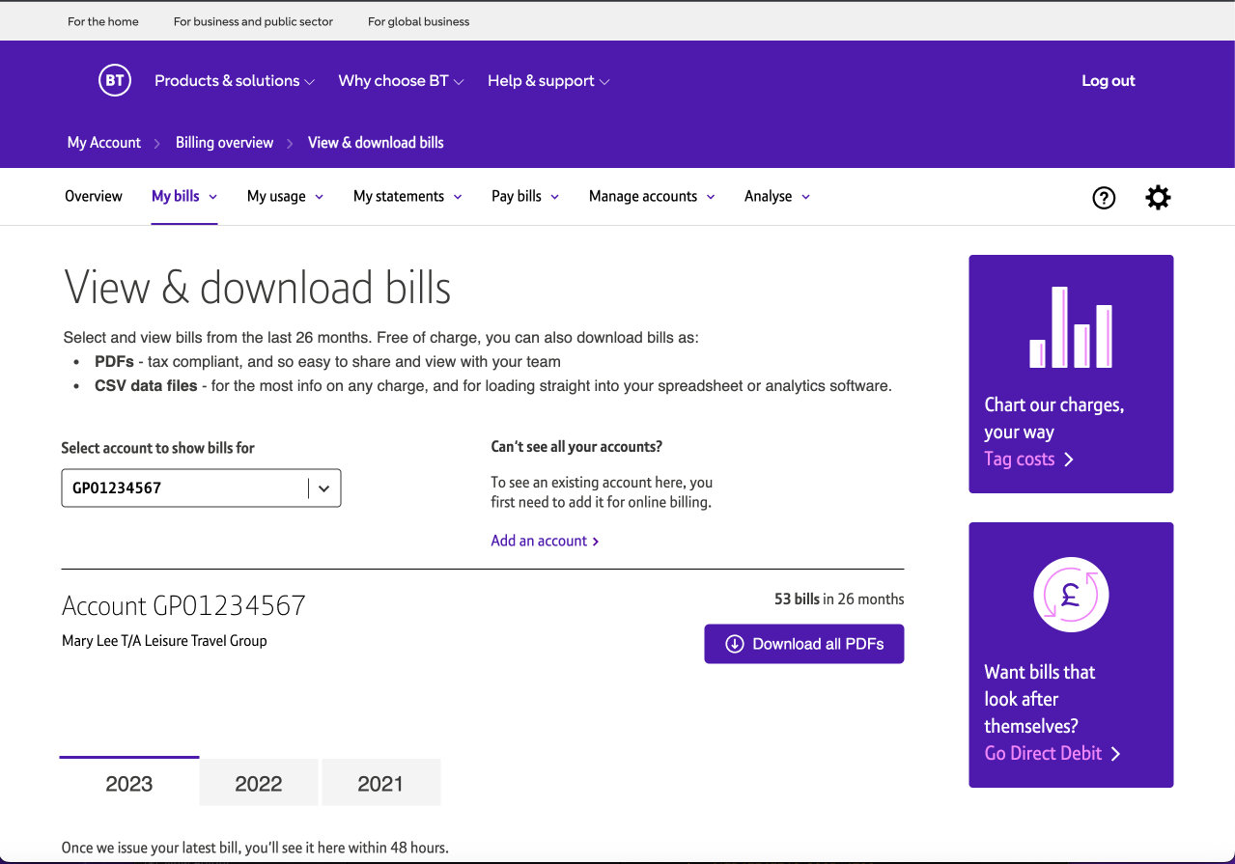Click the 53 bills in 26 months text
1235x864 pixels.
(839, 599)
